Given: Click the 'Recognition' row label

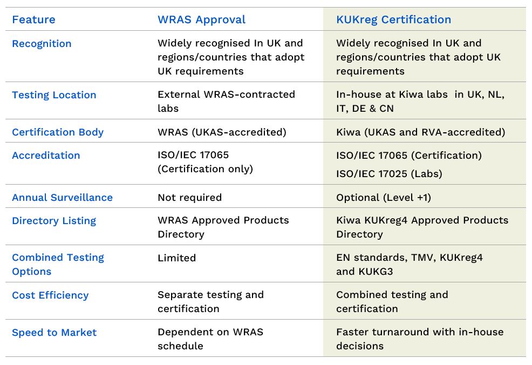Looking at the screenshot, I should click(42, 44).
